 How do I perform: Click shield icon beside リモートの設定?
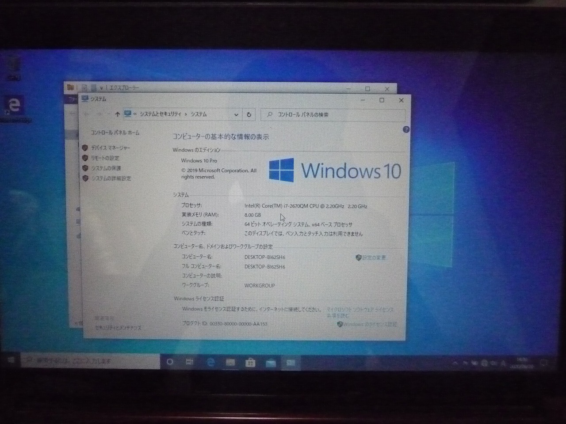(85, 158)
